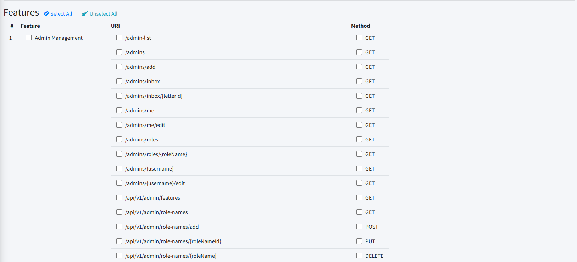Click the Select All link text
Screen dimensions: 577x262
(x=61, y=14)
